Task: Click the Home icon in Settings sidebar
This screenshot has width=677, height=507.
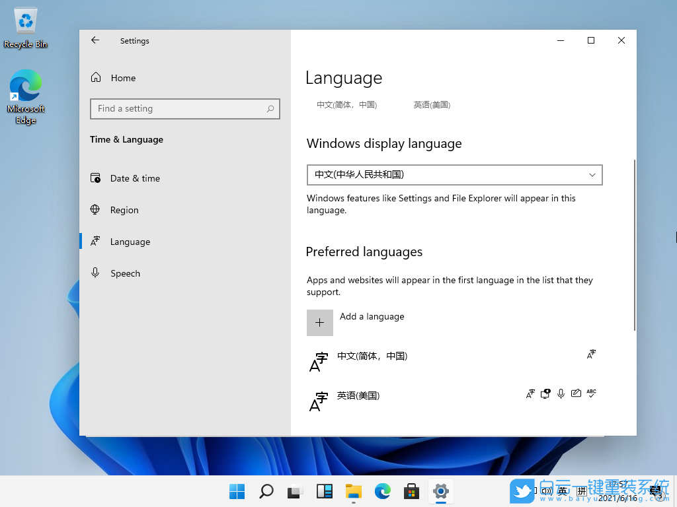Action: click(97, 78)
